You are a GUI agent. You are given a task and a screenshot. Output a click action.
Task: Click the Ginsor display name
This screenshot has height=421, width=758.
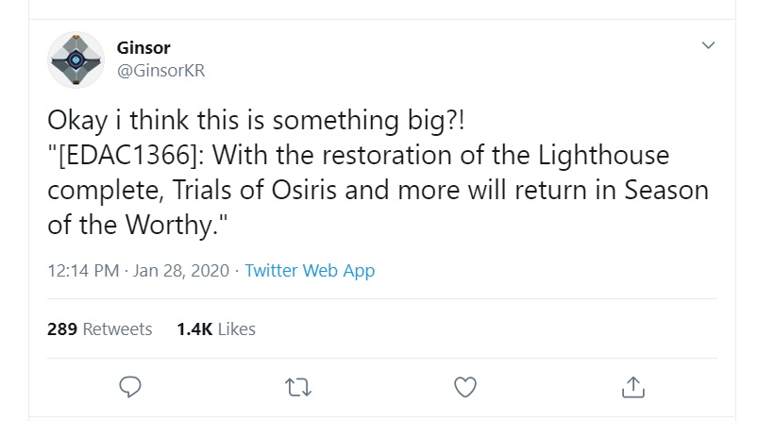point(142,47)
